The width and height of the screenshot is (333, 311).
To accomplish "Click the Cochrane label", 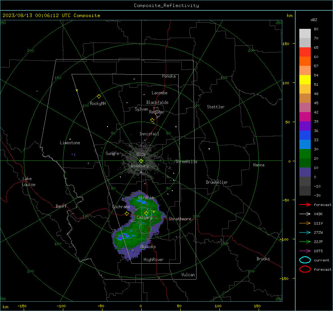I will (x=121, y=207).
